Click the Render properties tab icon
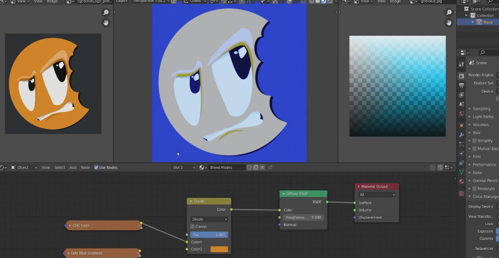Image resolution: width=499 pixels, height=258 pixels. pyautogui.click(x=461, y=76)
